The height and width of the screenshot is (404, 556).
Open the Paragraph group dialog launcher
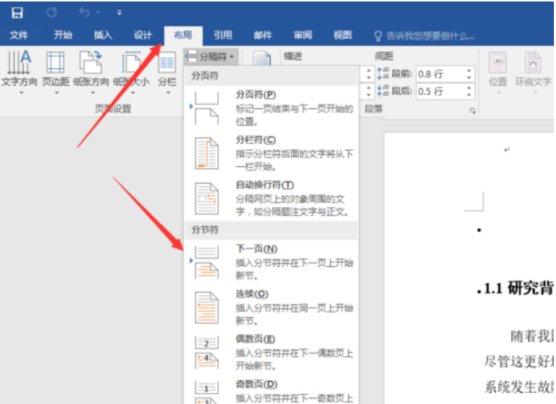pos(472,110)
